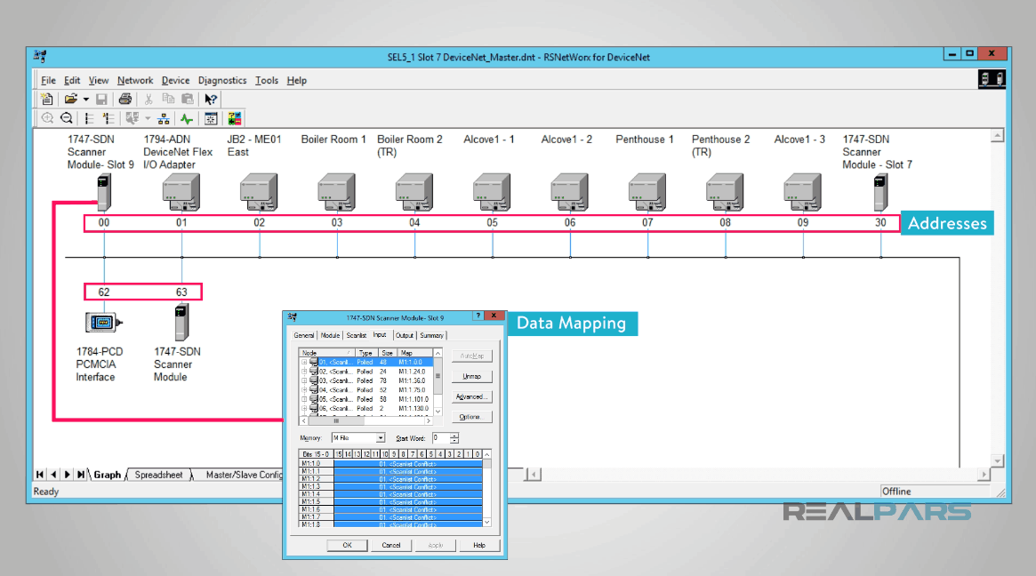Select the 1747-SDN Slot 9 device at address 00
1036x576 pixels.
click(104, 192)
